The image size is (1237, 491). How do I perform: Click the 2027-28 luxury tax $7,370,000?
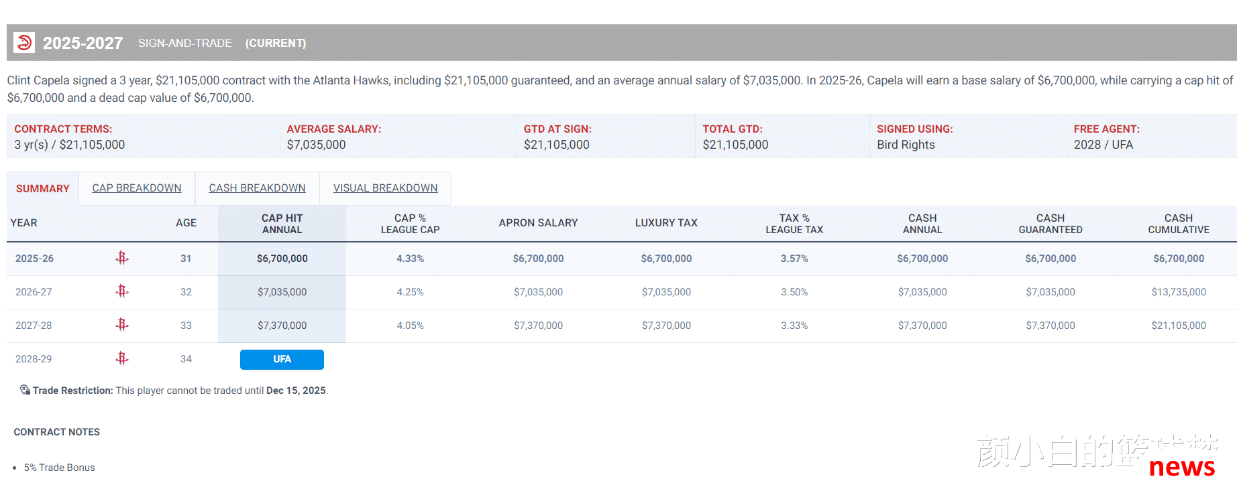(666, 326)
